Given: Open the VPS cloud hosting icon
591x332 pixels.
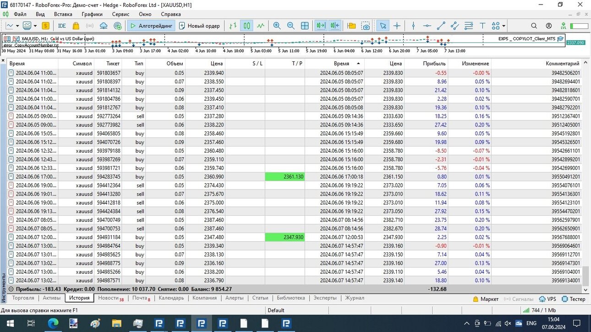Looking at the screenshot, I should (x=104, y=26).
